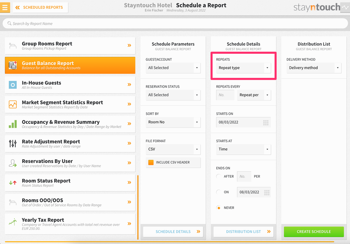Screen dimensions: 350x244
Task: Click the Search by Report Name field
Action: point(175,24)
